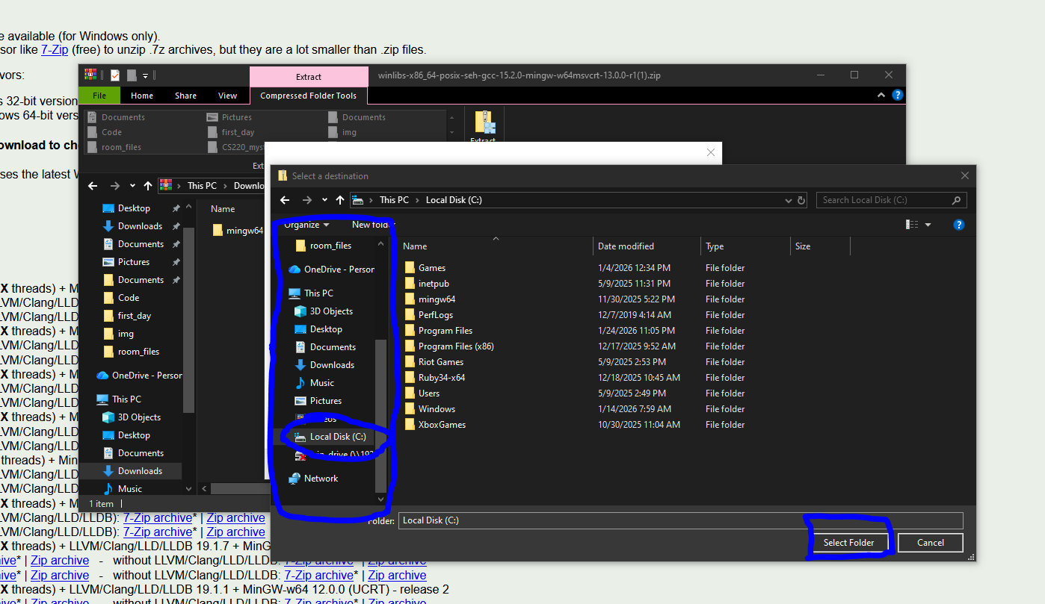Expand the views split-button arrow

[x=927, y=225]
